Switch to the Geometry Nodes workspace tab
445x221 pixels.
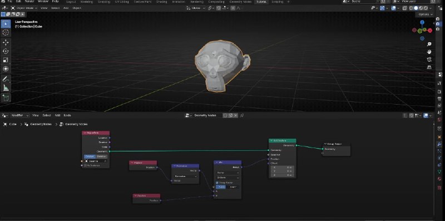[240, 2]
